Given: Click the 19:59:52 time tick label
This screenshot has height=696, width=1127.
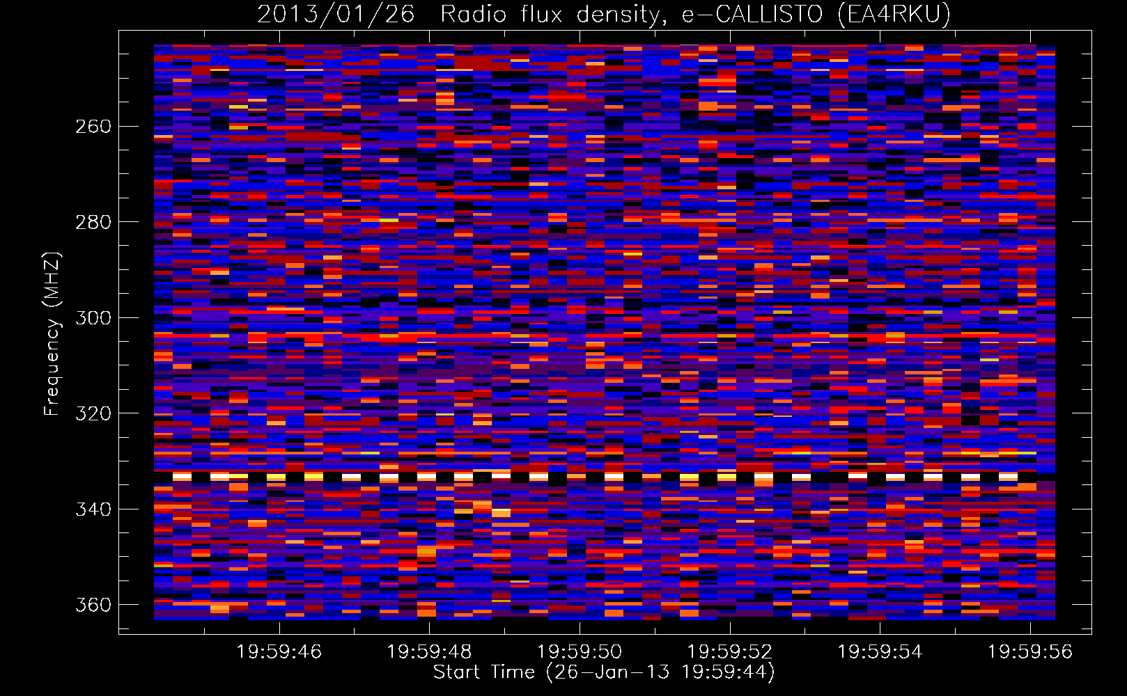Looking at the screenshot, I should pyautogui.click(x=730, y=652).
